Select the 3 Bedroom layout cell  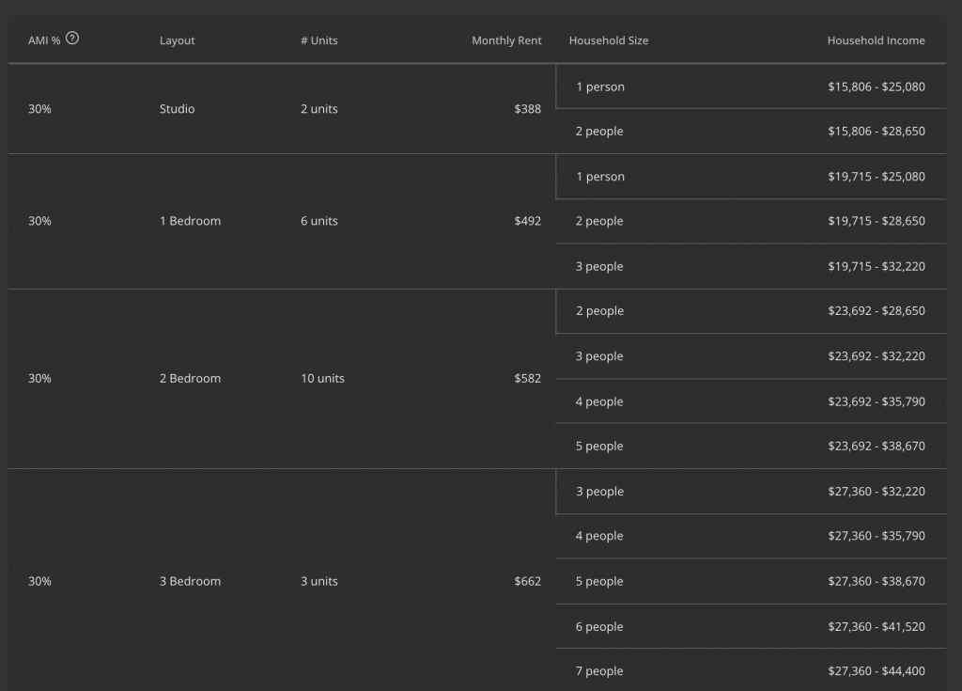click(190, 581)
